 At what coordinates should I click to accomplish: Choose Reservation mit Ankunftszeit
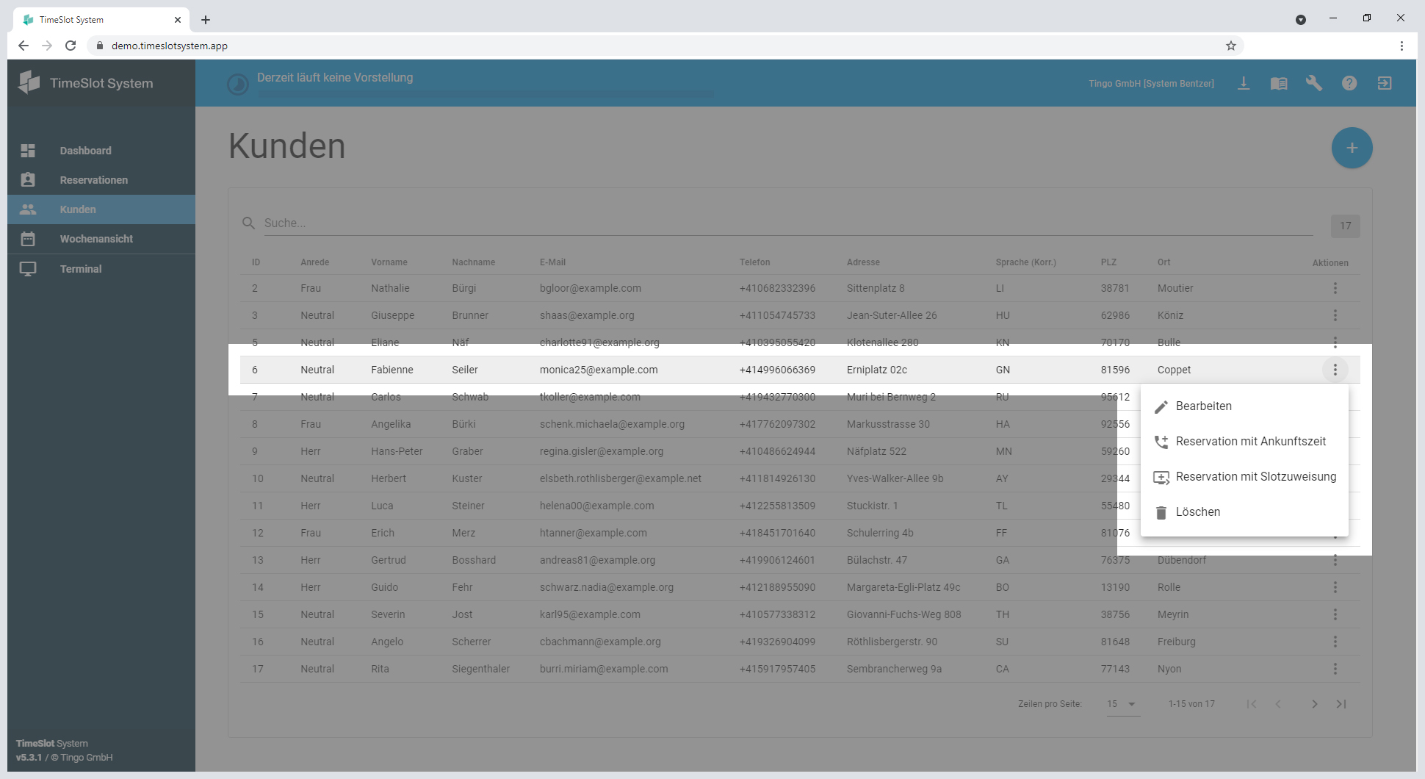1244,442
